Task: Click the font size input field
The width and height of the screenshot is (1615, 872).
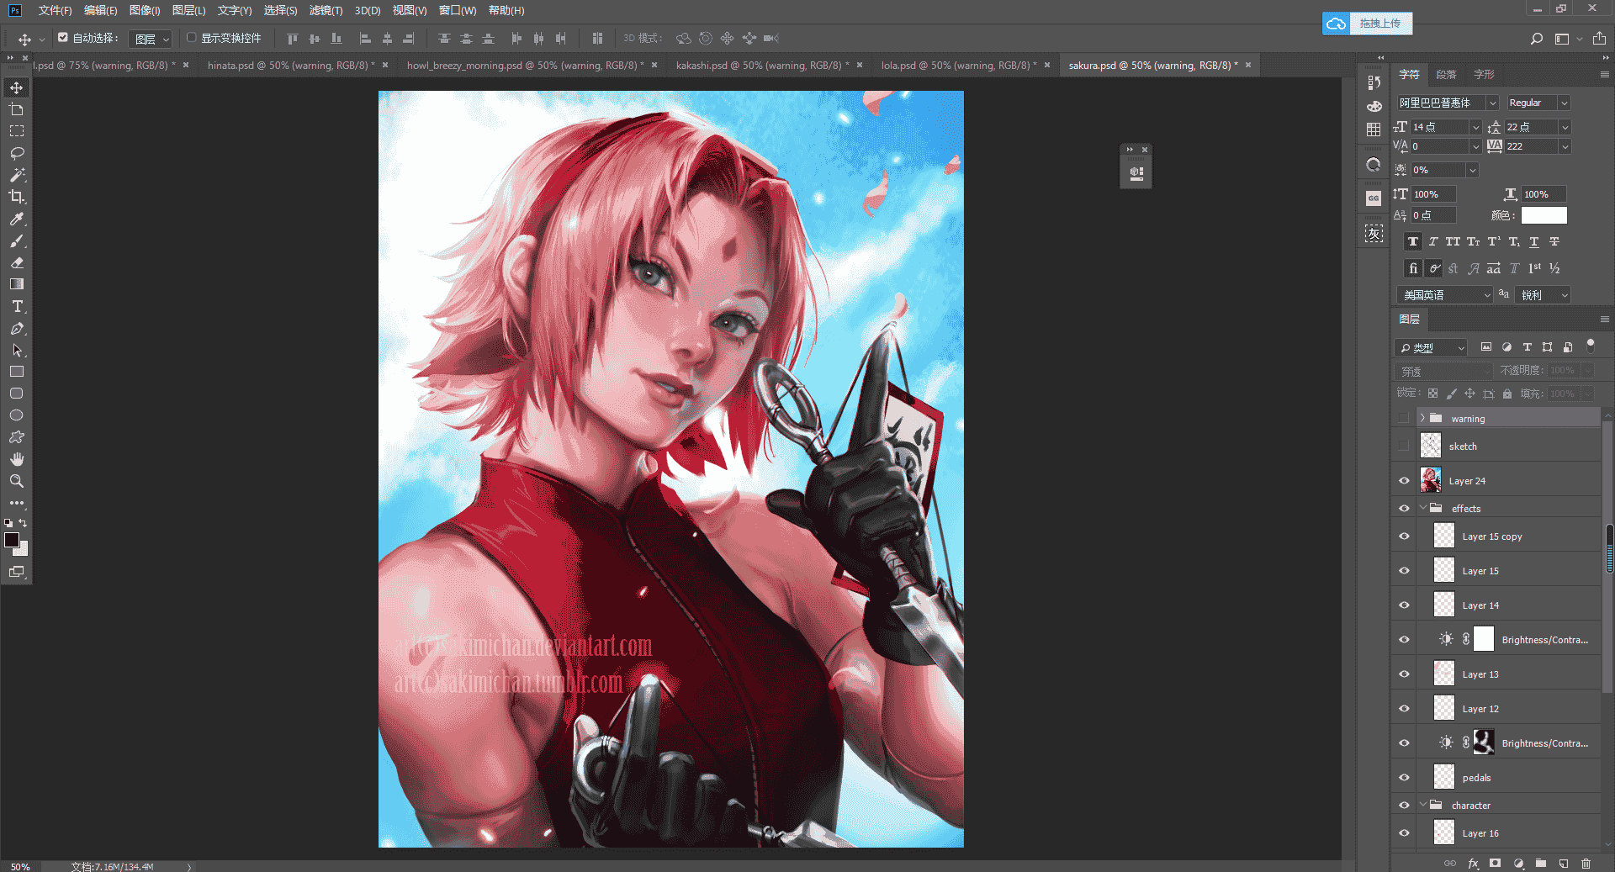Action: click(x=1439, y=127)
